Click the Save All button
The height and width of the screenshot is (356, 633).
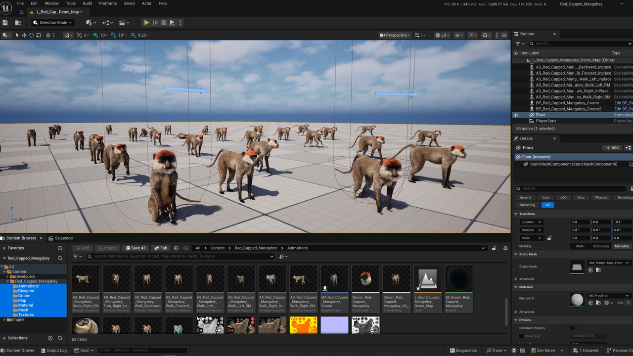tap(136, 248)
